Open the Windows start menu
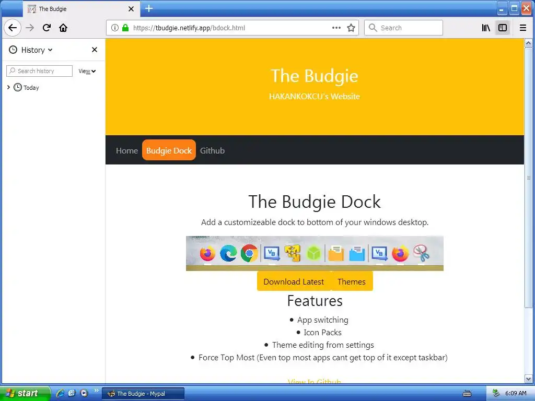535x401 pixels. coord(25,393)
